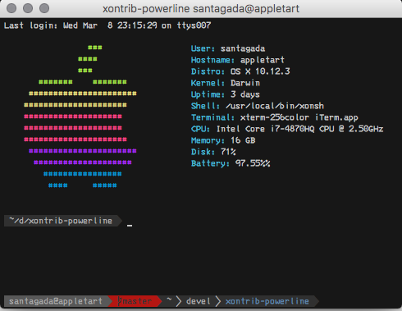Click the blue 'xontrib-powerline' bottom segment
The height and width of the screenshot is (311, 402).
(x=267, y=301)
